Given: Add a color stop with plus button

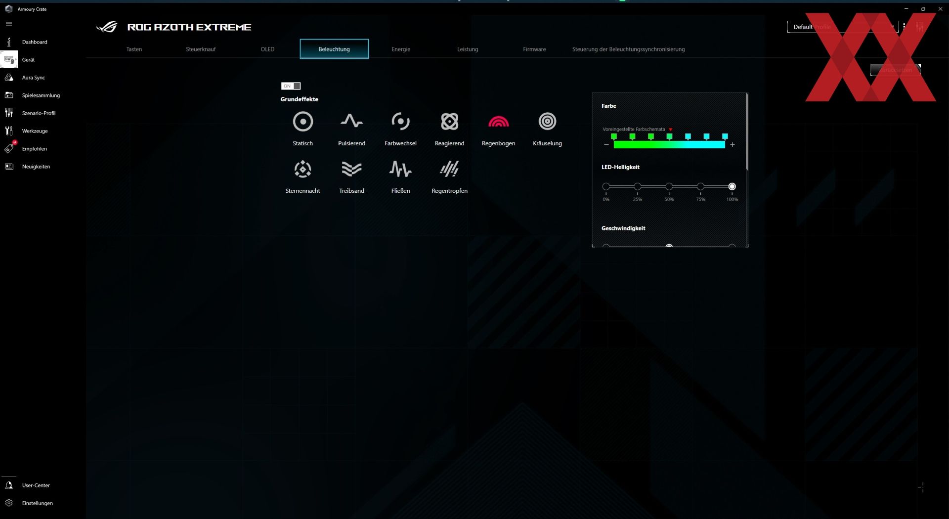Looking at the screenshot, I should (733, 145).
